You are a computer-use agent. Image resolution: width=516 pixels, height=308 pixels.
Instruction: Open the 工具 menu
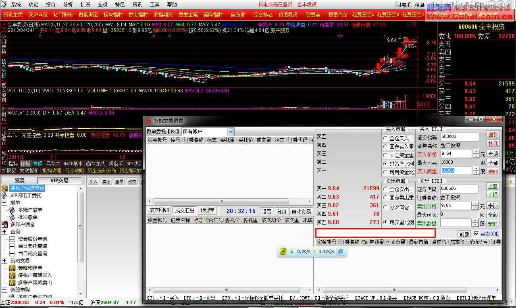click(154, 5)
